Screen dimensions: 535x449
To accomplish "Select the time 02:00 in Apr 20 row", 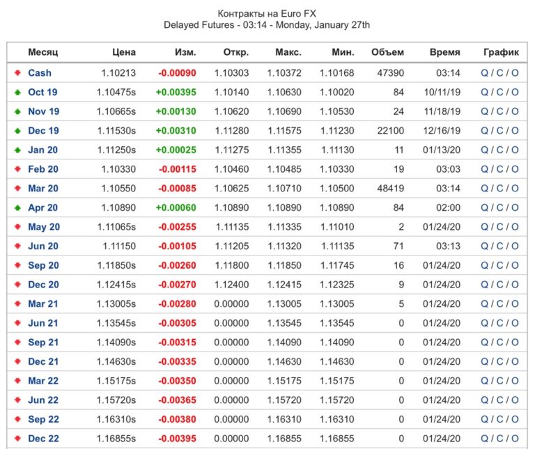I will pos(448,207).
